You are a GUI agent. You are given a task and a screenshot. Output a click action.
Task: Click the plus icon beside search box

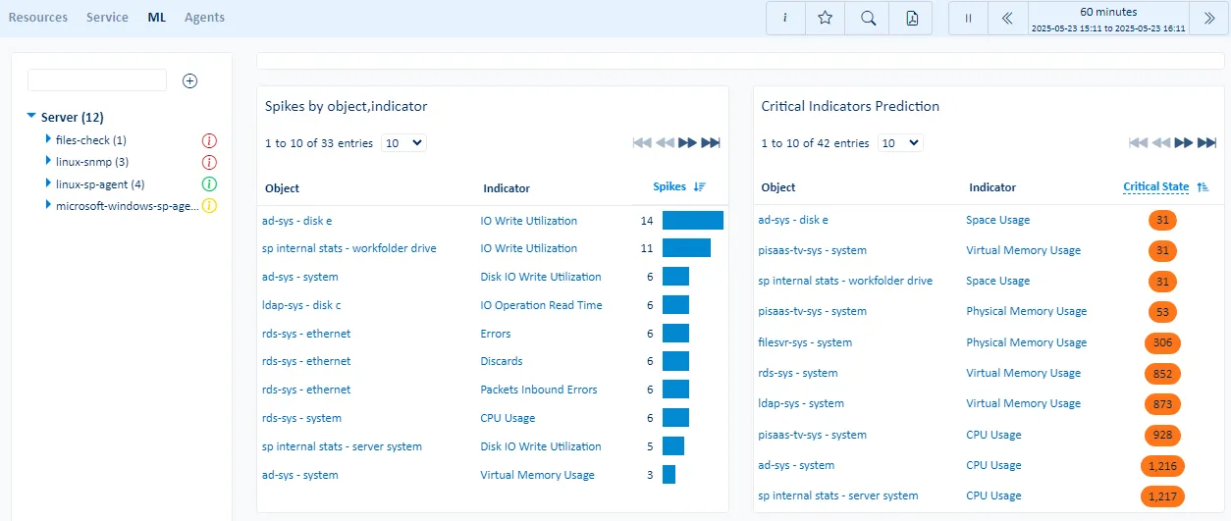tap(190, 80)
